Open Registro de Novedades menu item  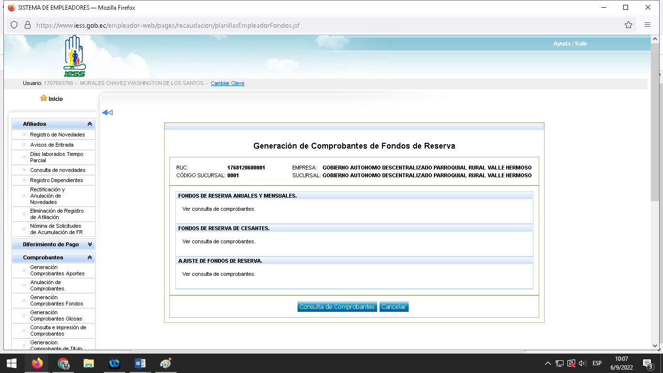(x=57, y=135)
